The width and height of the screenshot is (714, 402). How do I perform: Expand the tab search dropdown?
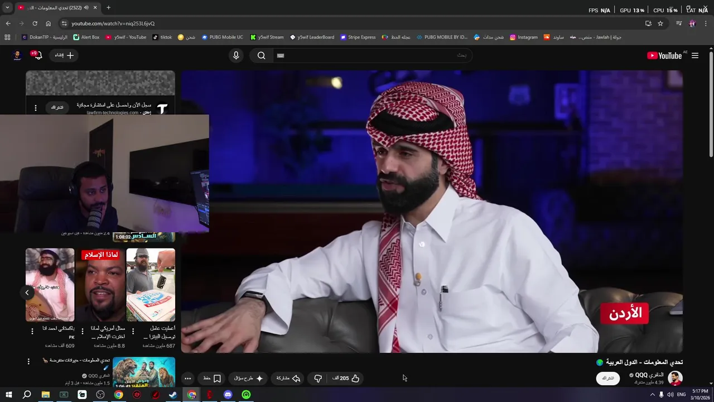point(7,8)
